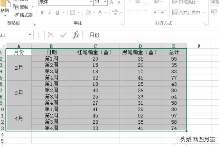Open the Paste options dropdown arrow

click(x=5, y=16)
